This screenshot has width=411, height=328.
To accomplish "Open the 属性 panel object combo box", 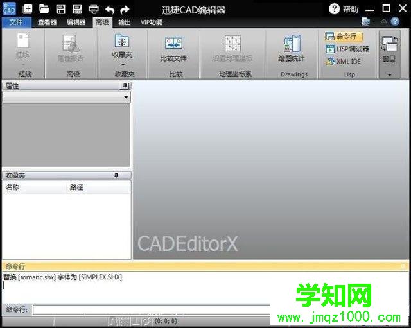I will click(66, 97).
